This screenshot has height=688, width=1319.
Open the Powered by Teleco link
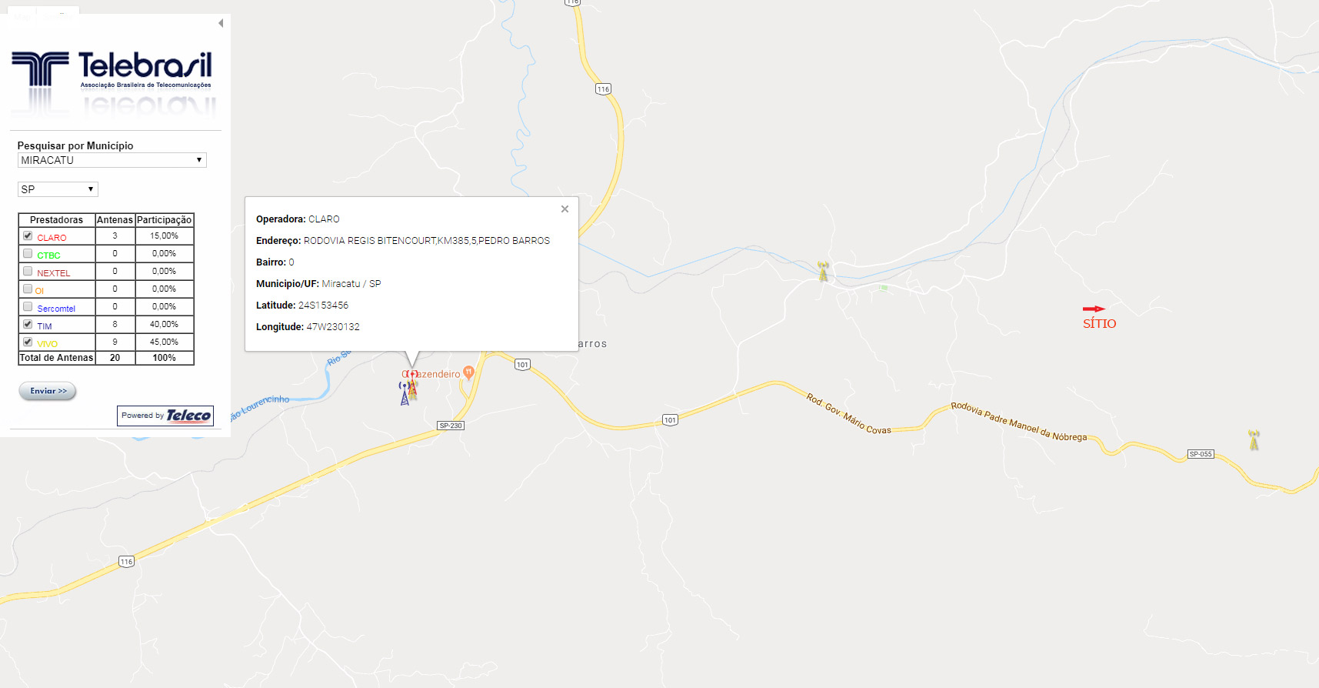(x=165, y=416)
